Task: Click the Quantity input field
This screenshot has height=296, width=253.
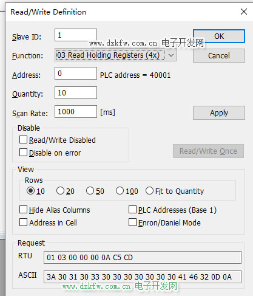Action: tap(76, 93)
